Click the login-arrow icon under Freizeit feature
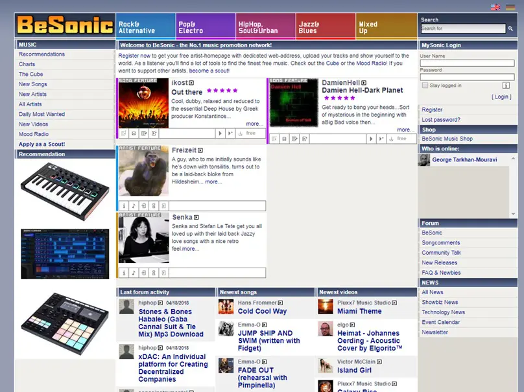Image resolution: width=524 pixels, height=392 pixels. [x=144, y=205]
